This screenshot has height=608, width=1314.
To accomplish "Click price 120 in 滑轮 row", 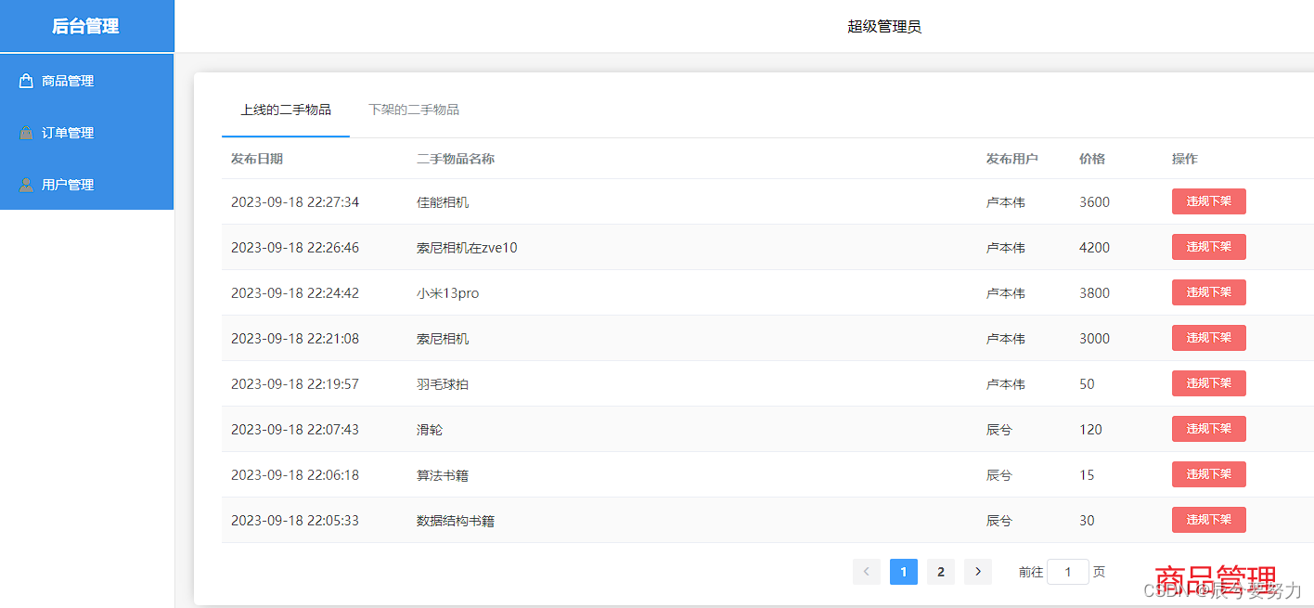I will (x=1090, y=429).
